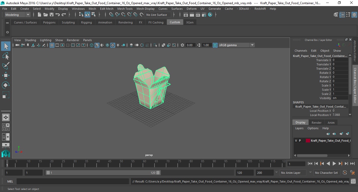358x192 pixels.
Task: Open the Deform menu
Action: click(191, 9)
